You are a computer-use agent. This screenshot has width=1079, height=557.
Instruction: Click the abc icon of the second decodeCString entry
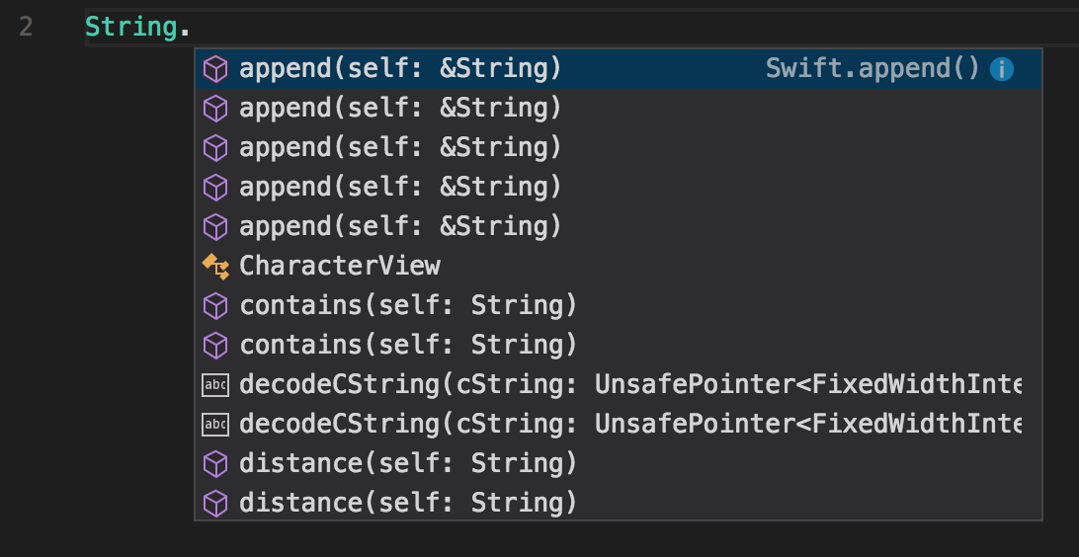pos(215,425)
